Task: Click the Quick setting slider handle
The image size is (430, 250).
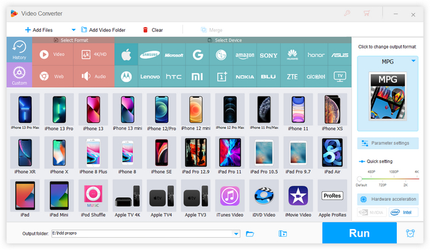Action: click(x=359, y=179)
